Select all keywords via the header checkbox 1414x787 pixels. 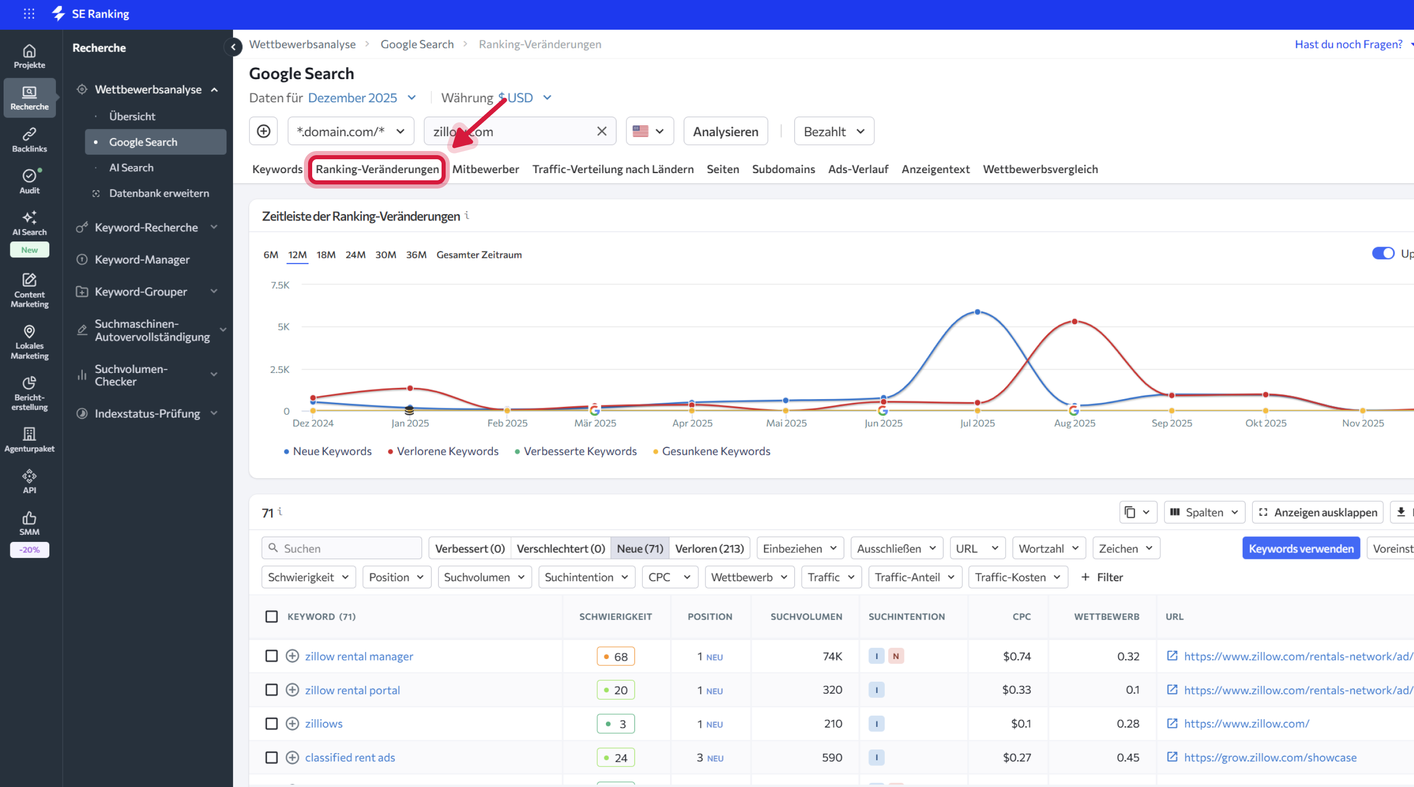point(272,616)
